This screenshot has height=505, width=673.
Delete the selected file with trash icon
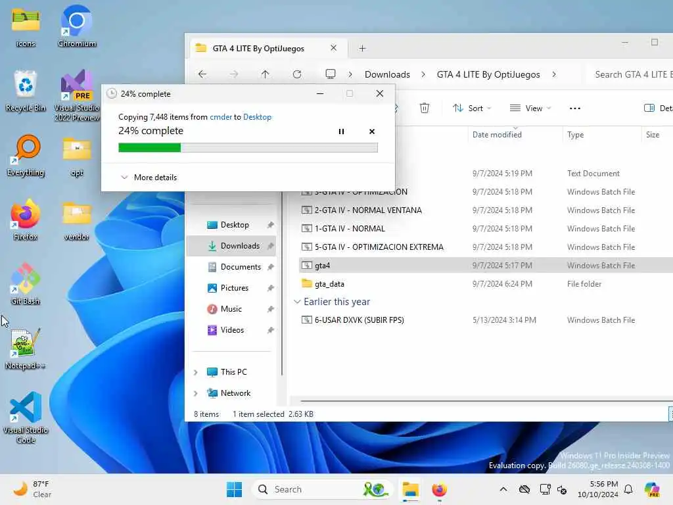425,108
